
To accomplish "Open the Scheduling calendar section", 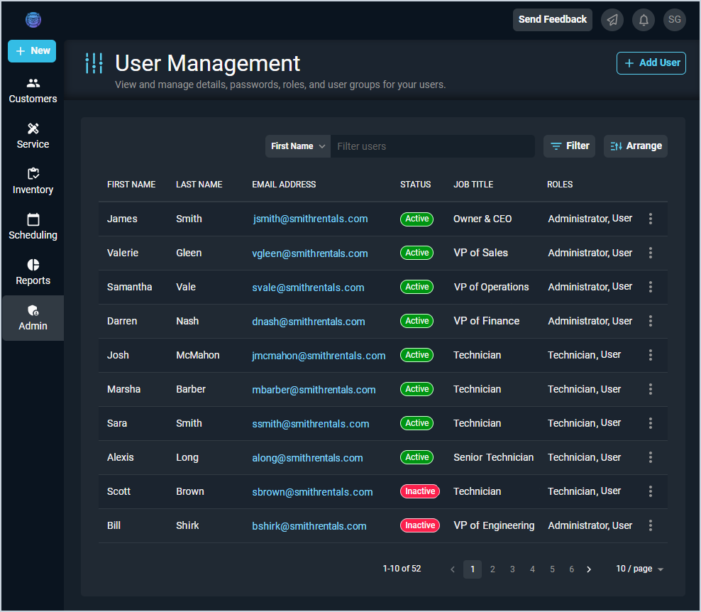I will (33, 227).
